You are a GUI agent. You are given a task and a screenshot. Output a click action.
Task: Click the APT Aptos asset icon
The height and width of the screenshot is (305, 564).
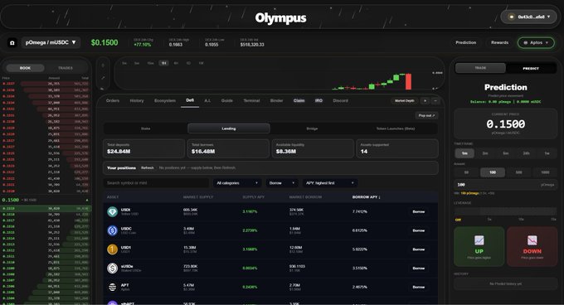pos(112,287)
